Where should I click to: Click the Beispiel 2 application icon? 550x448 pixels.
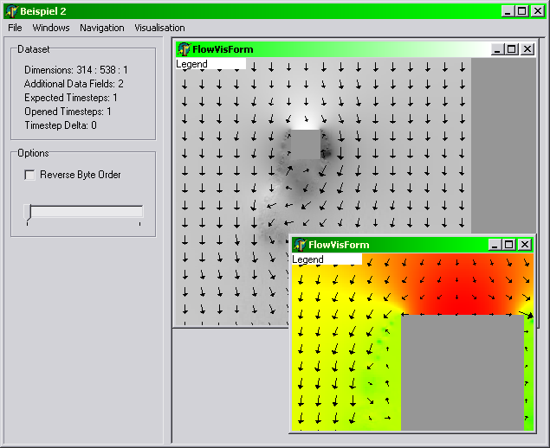(11, 10)
